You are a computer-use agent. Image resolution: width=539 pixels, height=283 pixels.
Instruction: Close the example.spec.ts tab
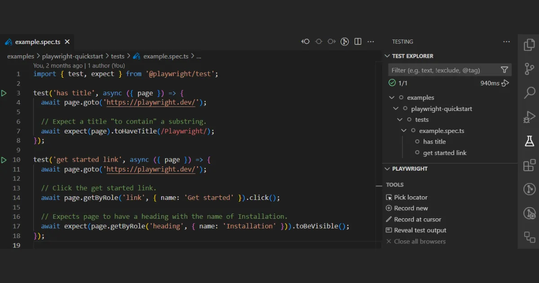click(67, 42)
